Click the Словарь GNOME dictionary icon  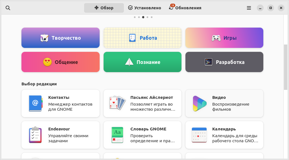coord(117,135)
